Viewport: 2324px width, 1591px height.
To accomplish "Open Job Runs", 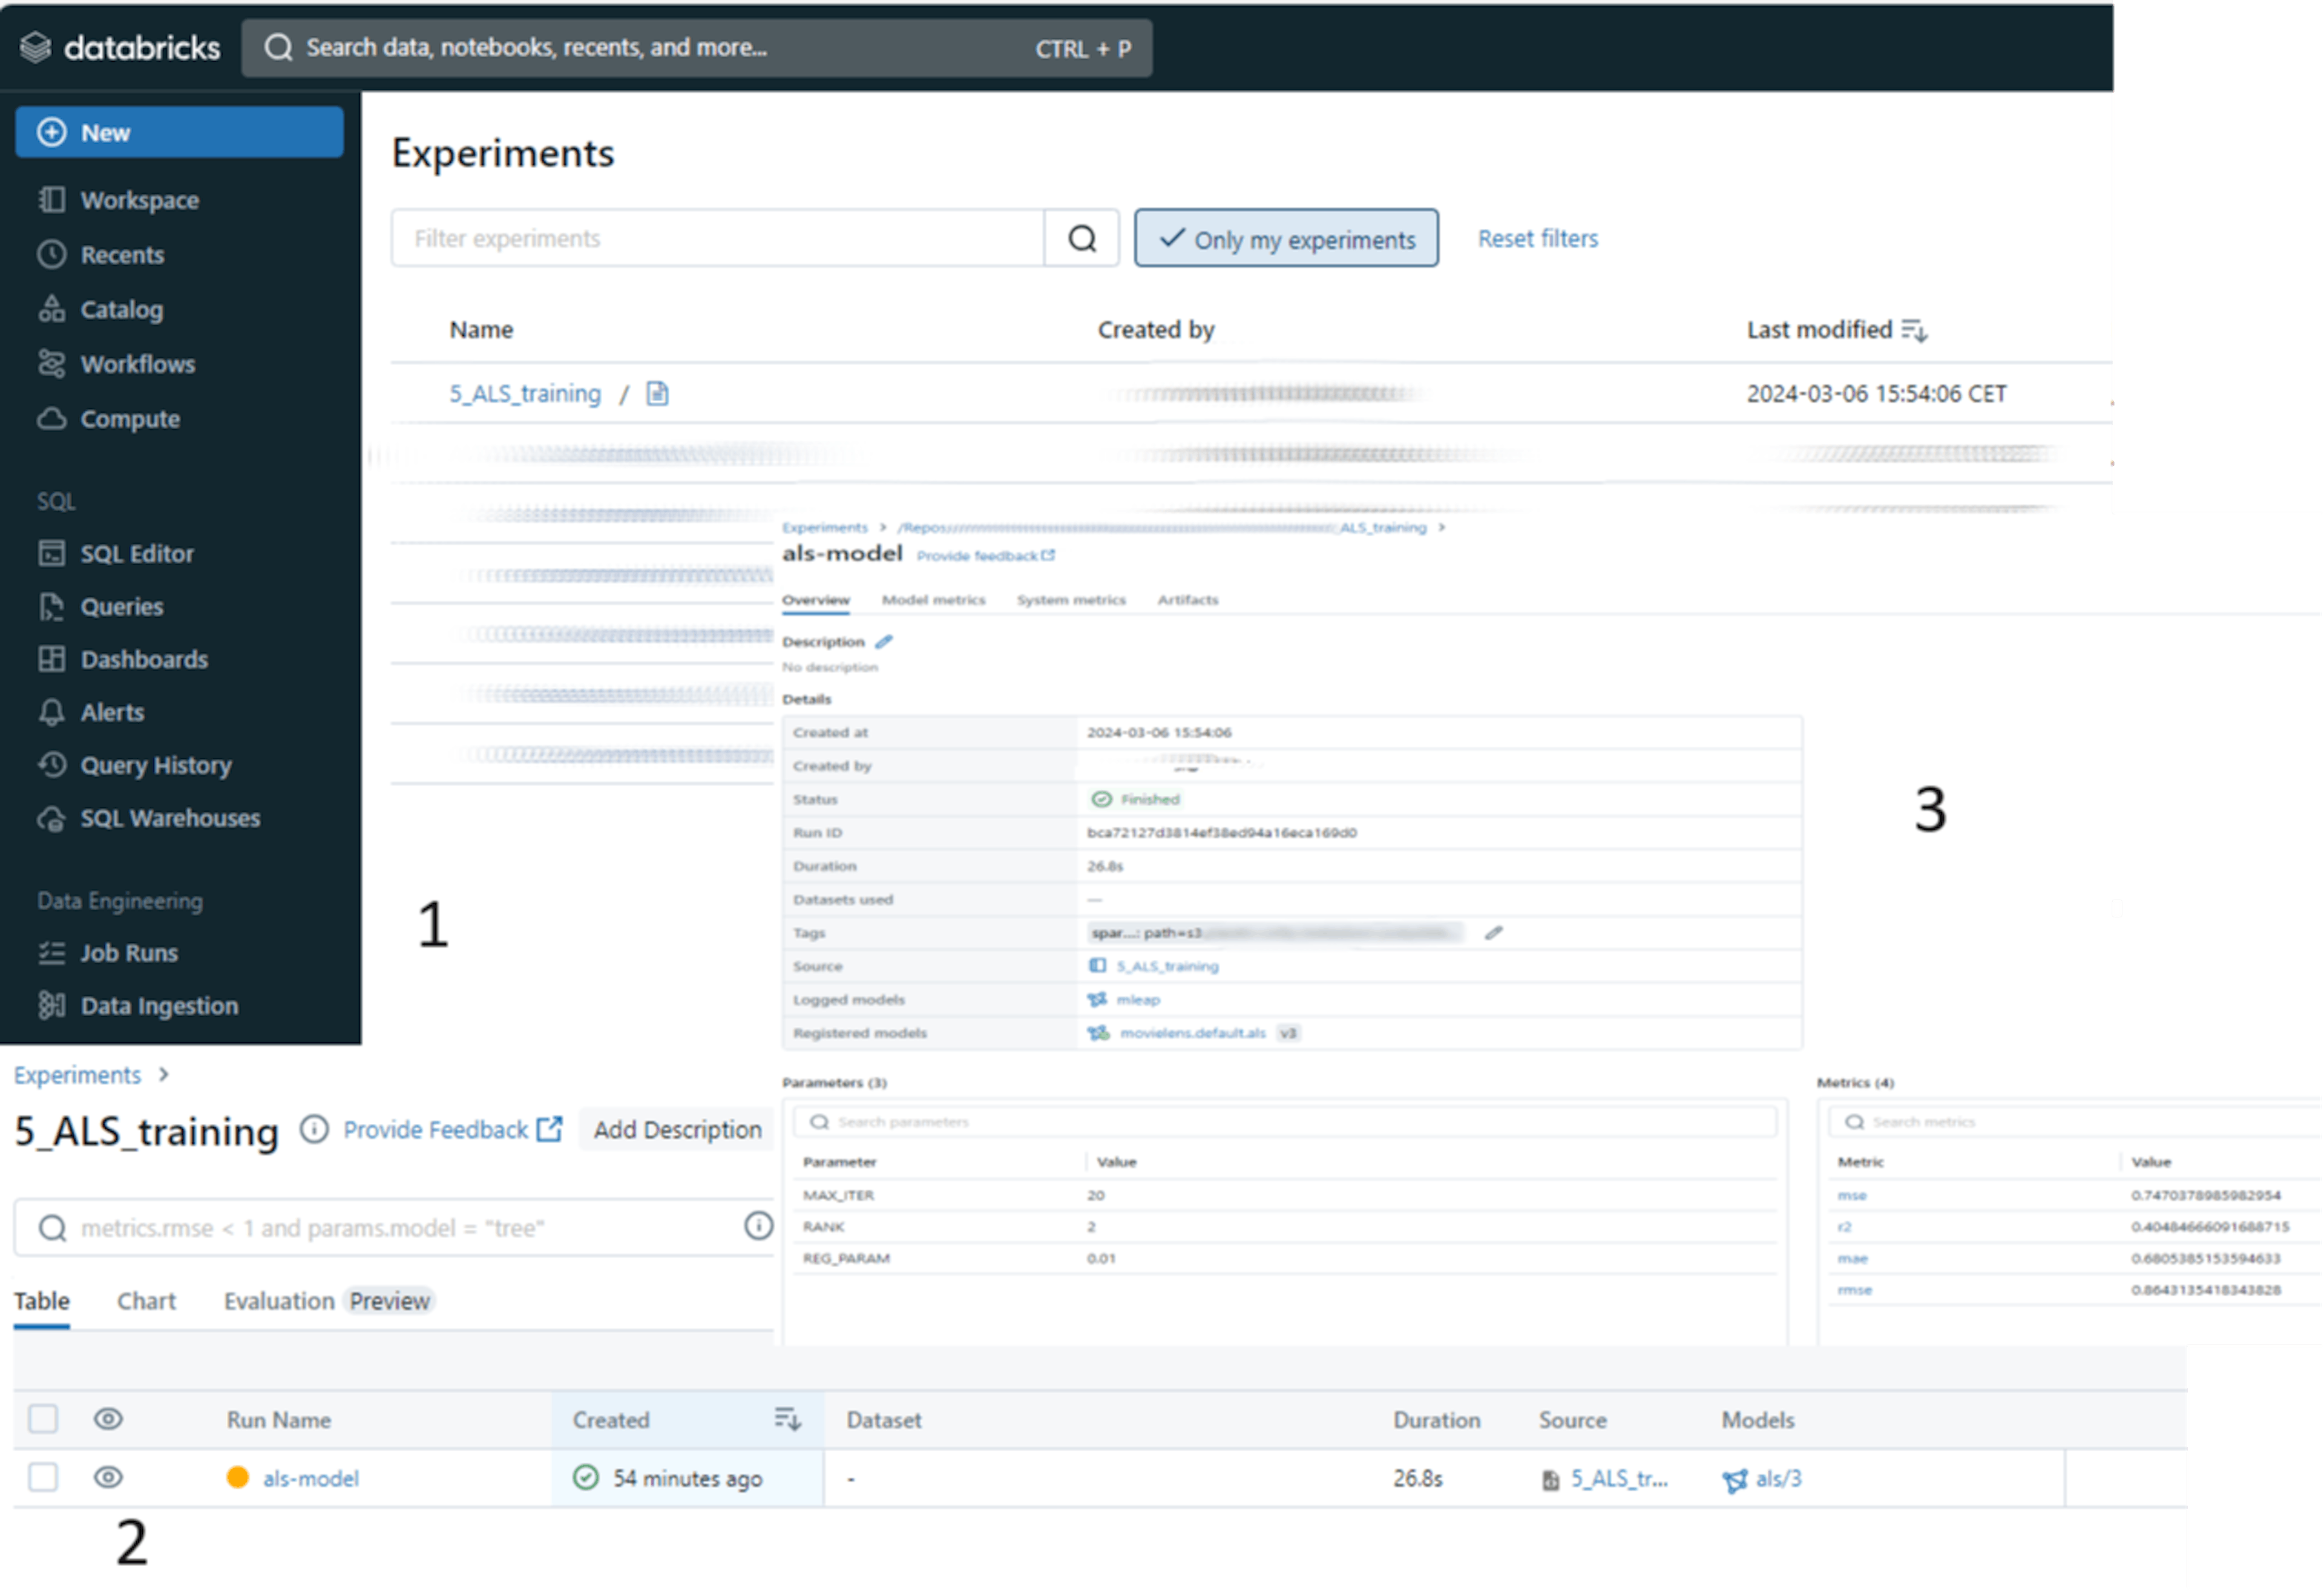I will coord(129,952).
